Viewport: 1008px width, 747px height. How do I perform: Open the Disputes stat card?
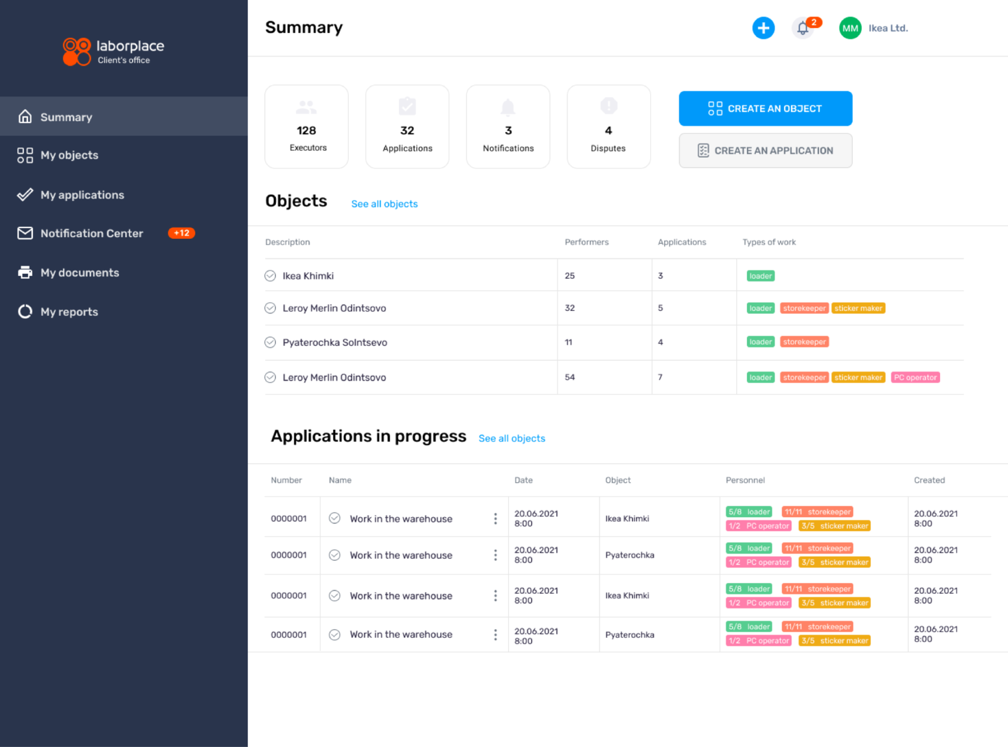(x=608, y=127)
